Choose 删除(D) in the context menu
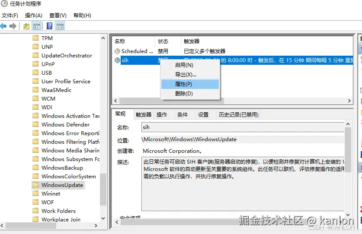The height and width of the screenshot is (234, 362). (x=190, y=94)
